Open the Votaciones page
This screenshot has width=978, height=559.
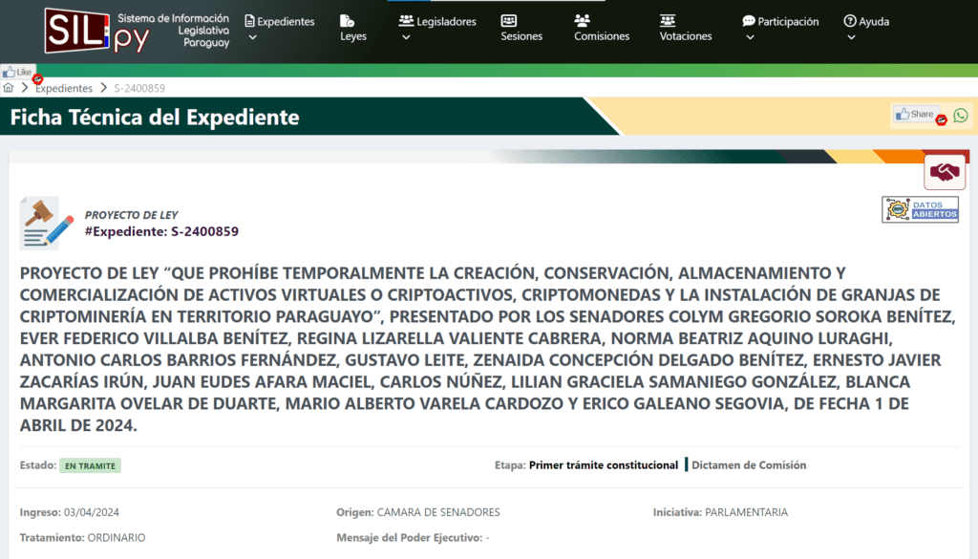pyautogui.click(x=686, y=28)
